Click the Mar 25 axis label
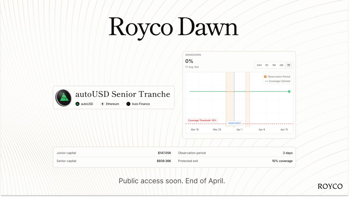The image size is (349, 197). tap(217, 130)
